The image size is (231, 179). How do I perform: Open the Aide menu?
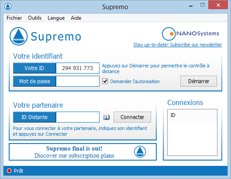[76, 18]
